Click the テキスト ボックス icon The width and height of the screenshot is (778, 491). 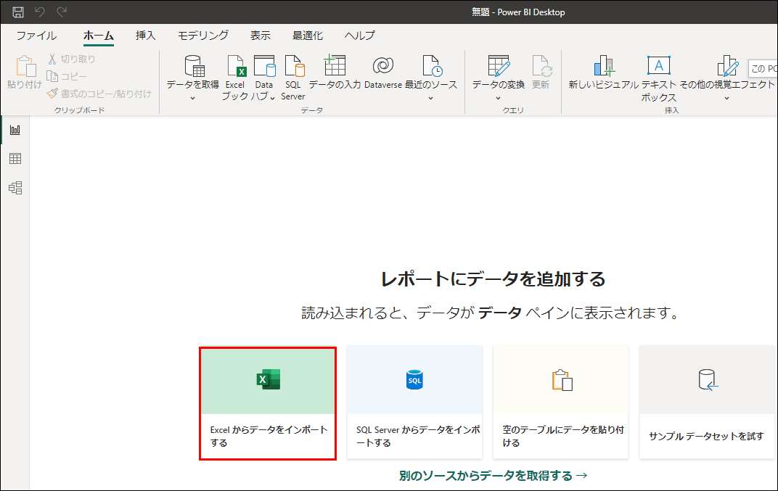pyautogui.click(x=658, y=65)
